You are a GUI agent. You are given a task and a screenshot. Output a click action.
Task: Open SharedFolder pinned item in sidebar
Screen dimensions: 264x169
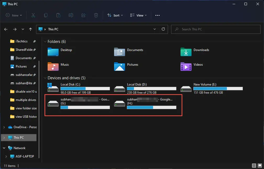click(x=24, y=50)
